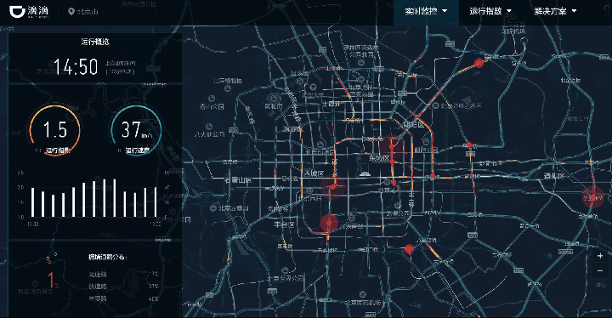Click the 北京市 city selector text

pyautogui.click(x=88, y=12)
